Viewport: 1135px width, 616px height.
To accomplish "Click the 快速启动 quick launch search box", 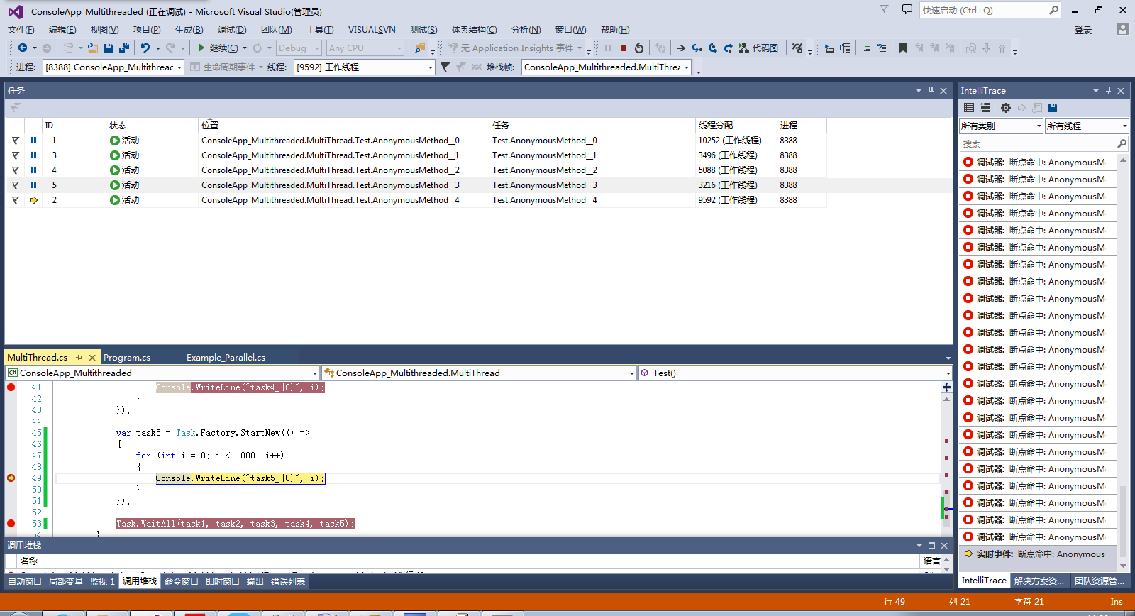I will point(990,10).
